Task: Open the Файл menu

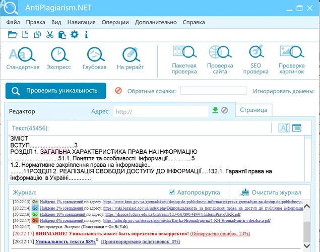Action: tap(13, 22)
